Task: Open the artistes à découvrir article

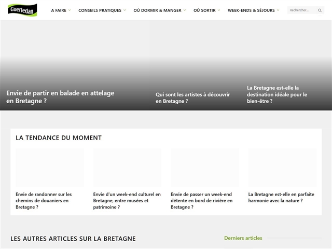Action: pos(192,98)
